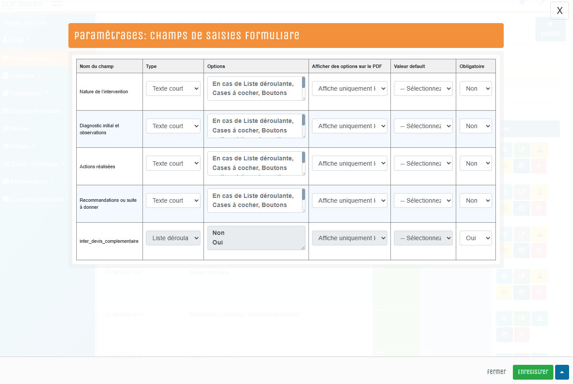Expand the Type dropdown for Actions réalisées

[173, 163]
